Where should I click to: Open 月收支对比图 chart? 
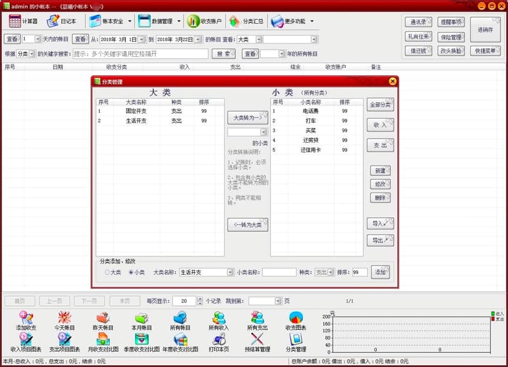[102, 342]
